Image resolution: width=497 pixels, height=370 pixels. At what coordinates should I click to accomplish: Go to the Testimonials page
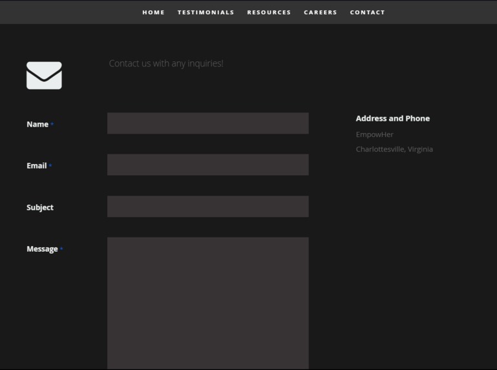point(206,12)
